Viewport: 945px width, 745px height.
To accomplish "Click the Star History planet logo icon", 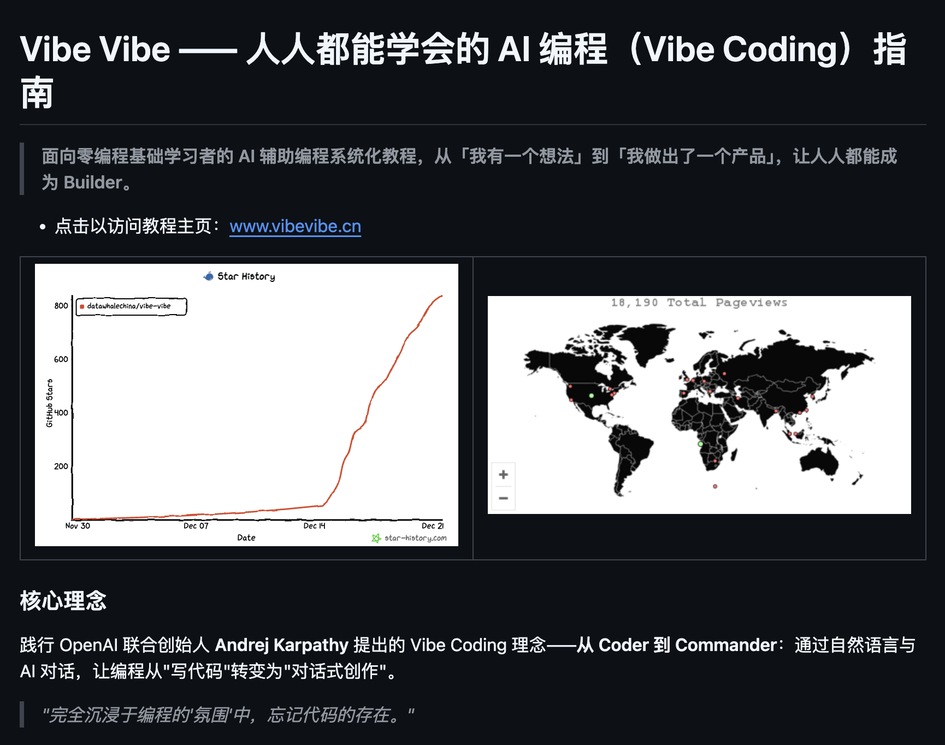I will click(x=208, y=276).
